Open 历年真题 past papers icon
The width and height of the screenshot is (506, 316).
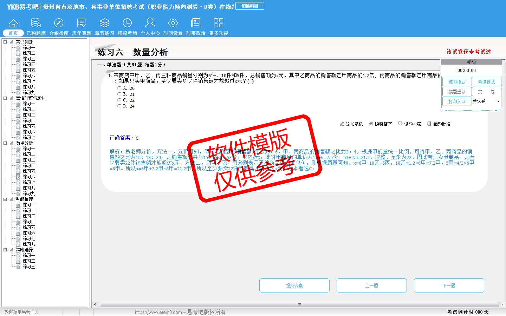tap(82, 24)
